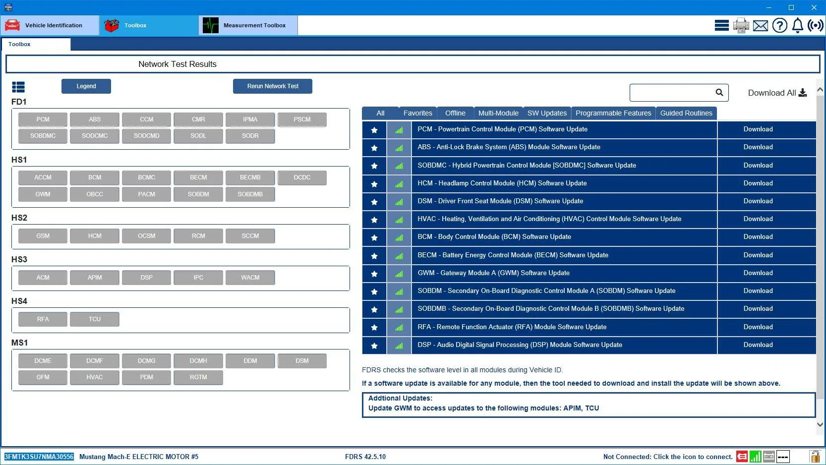Screen dimensions: 826x465
Task: Toggle favorite star for DSM Software Update
Action: (374, 202)
